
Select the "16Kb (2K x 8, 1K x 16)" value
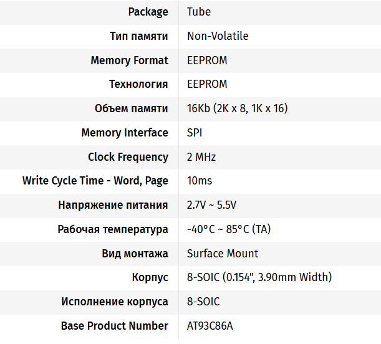pyautogui.click(x=237, y=108)
